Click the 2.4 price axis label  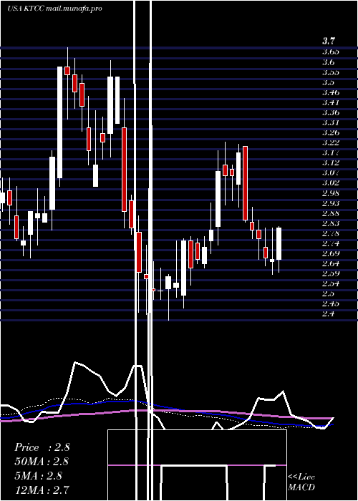328,313
